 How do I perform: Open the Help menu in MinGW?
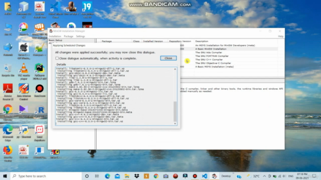click(x=280, y=36)
